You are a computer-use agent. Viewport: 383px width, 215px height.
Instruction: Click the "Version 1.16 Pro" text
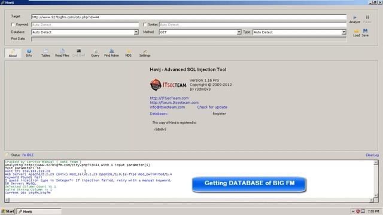[204, 80]
